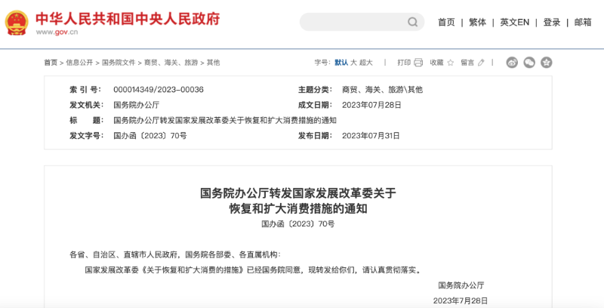The image size is (604, 308).
Task: Click document number 国办函〔2023〕70号 in metadata table
Action: [x=149, y=136]
